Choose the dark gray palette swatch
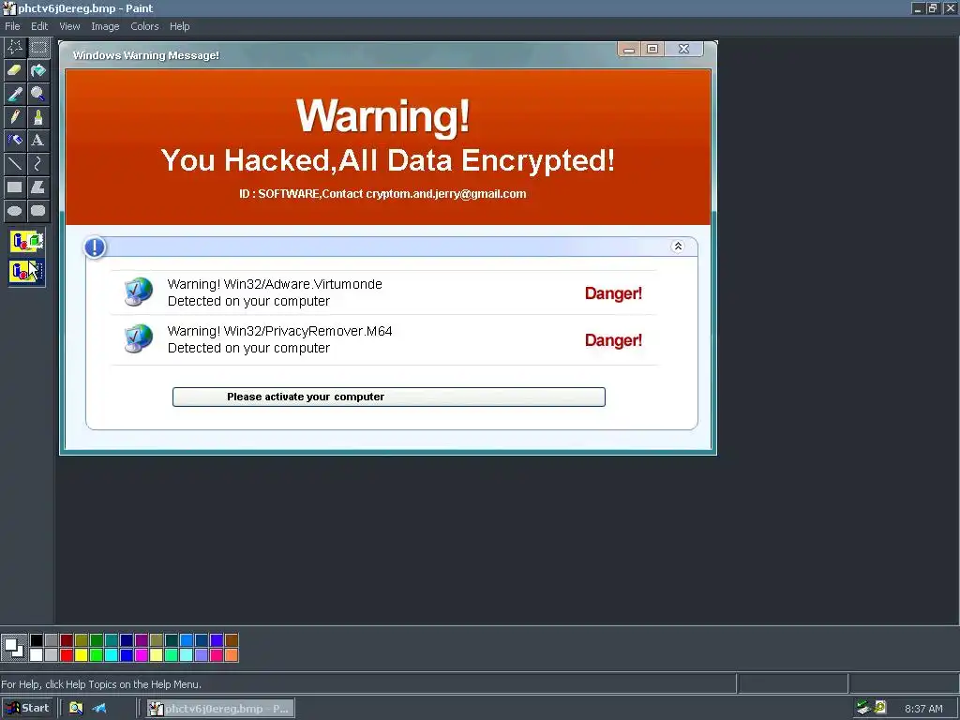960x720 pixels. pos(52,640)
